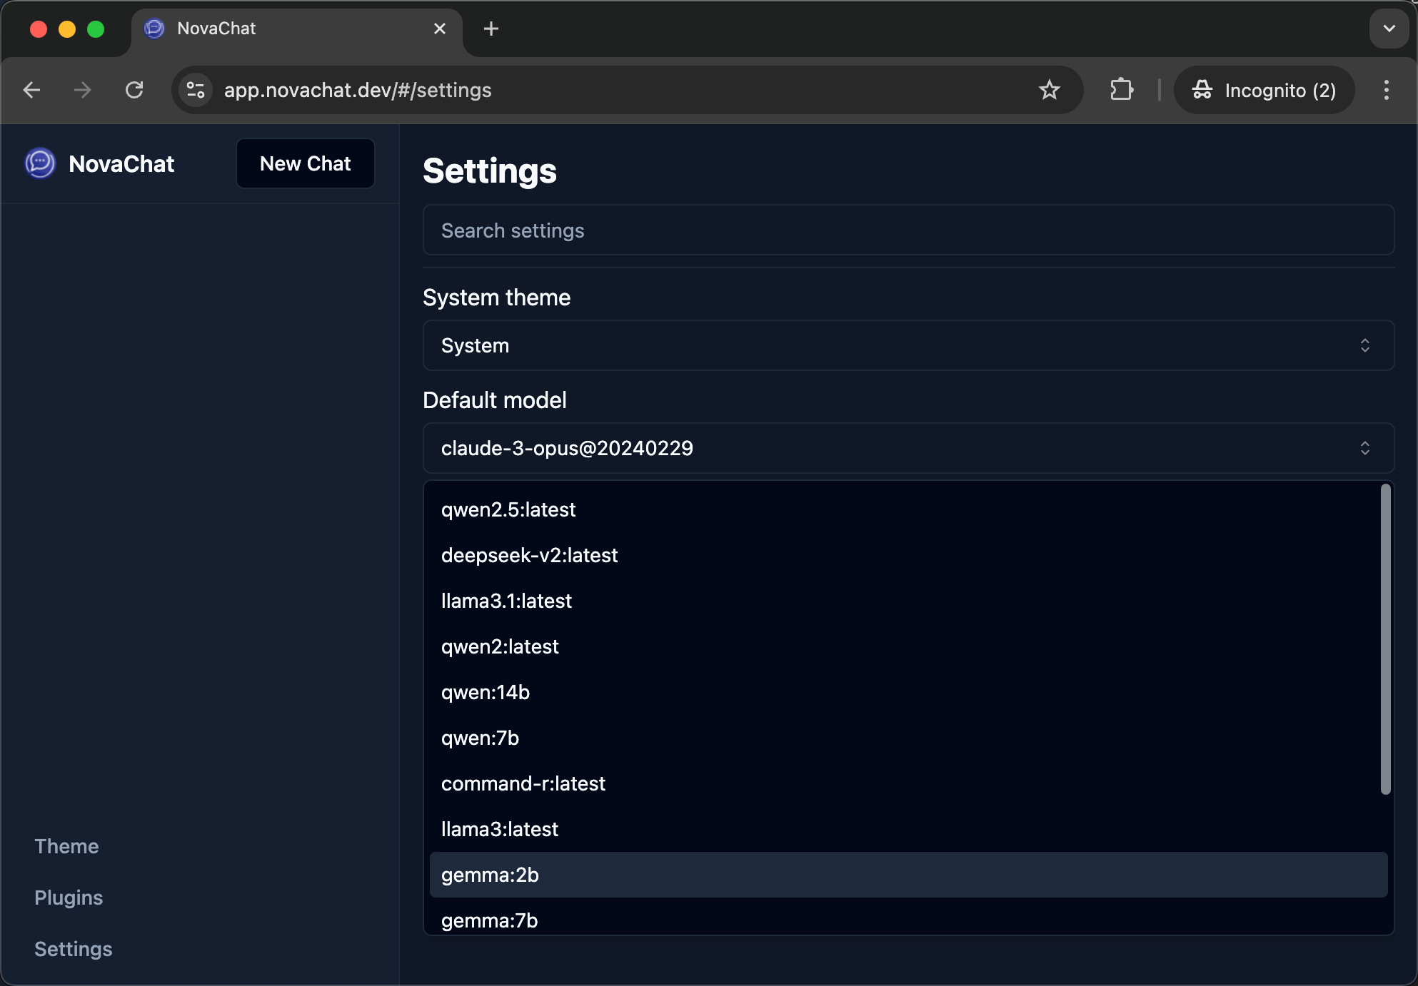Viewport: 1418px width, 986px height.
Task: Click the reload page icon
Action: coord(134,90)
